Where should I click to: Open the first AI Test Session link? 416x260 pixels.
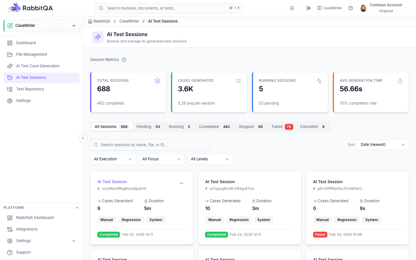pyautogui.click(x=112, y=182)
